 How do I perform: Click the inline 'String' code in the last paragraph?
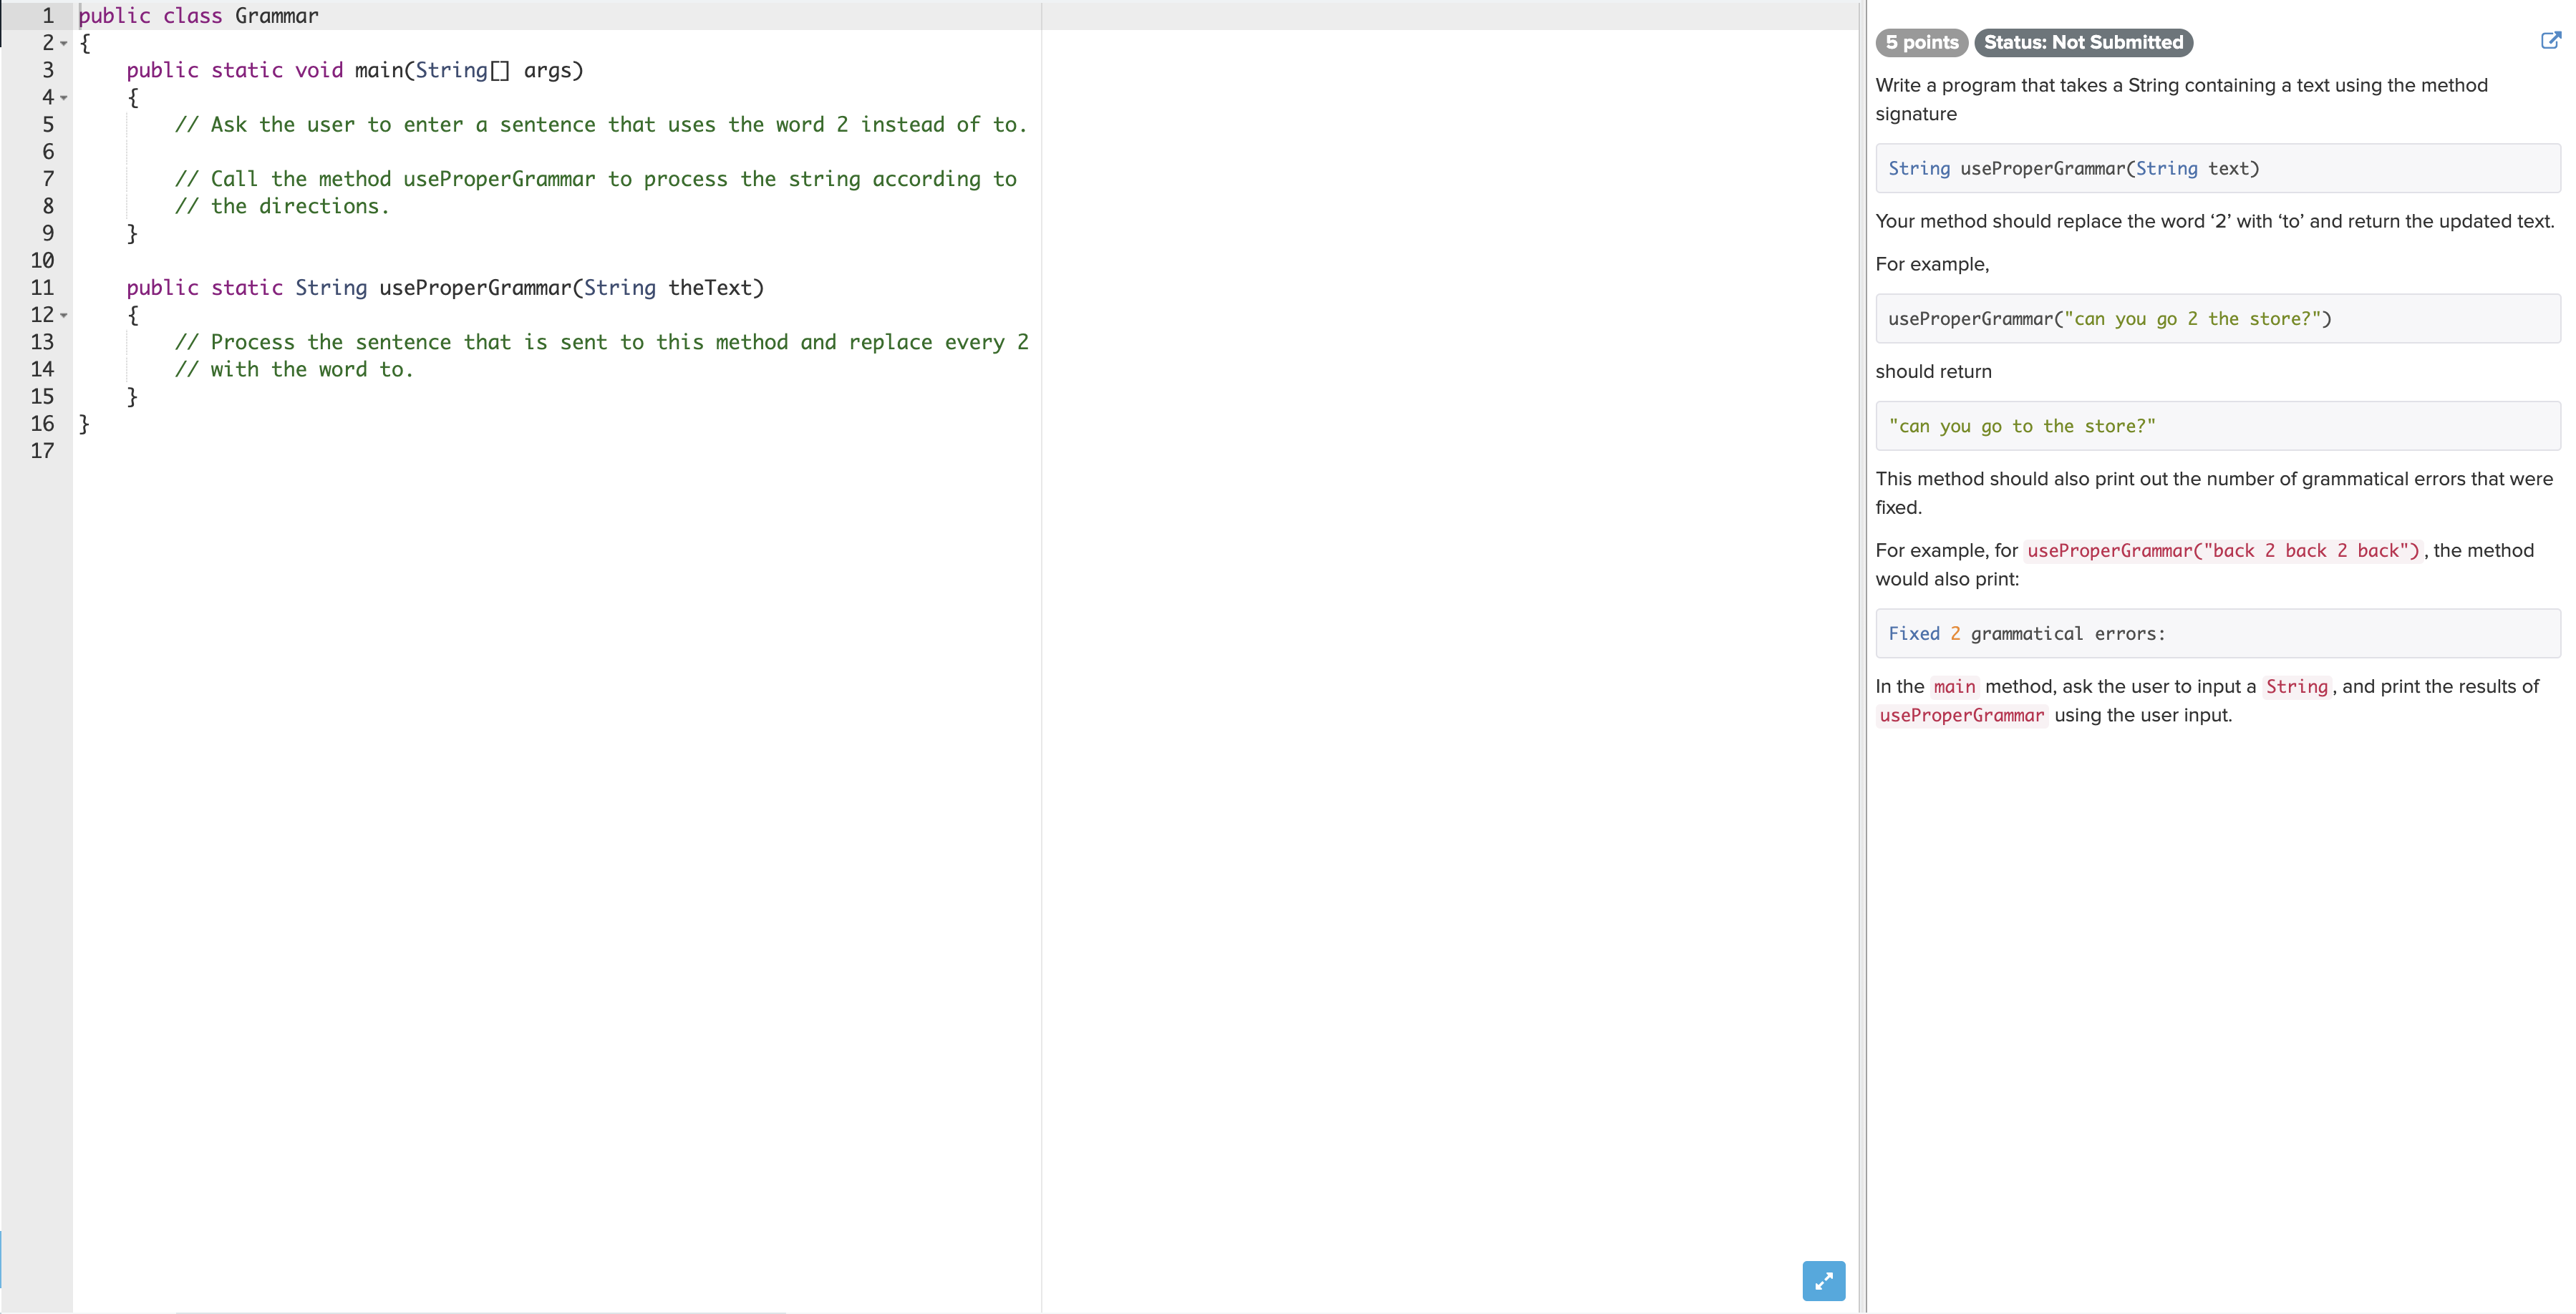pos(2296,687)
